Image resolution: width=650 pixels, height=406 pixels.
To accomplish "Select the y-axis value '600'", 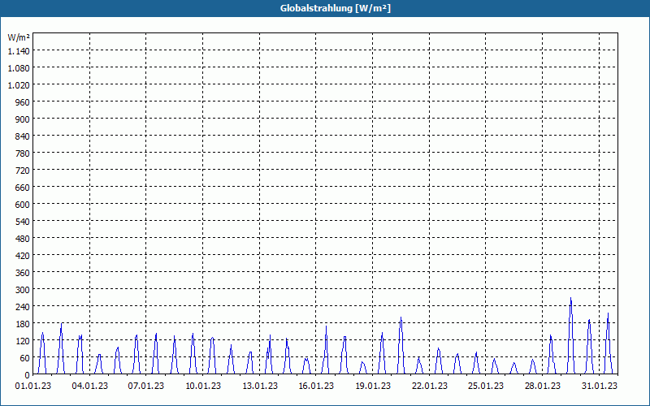I will click(x=23, y=205).
